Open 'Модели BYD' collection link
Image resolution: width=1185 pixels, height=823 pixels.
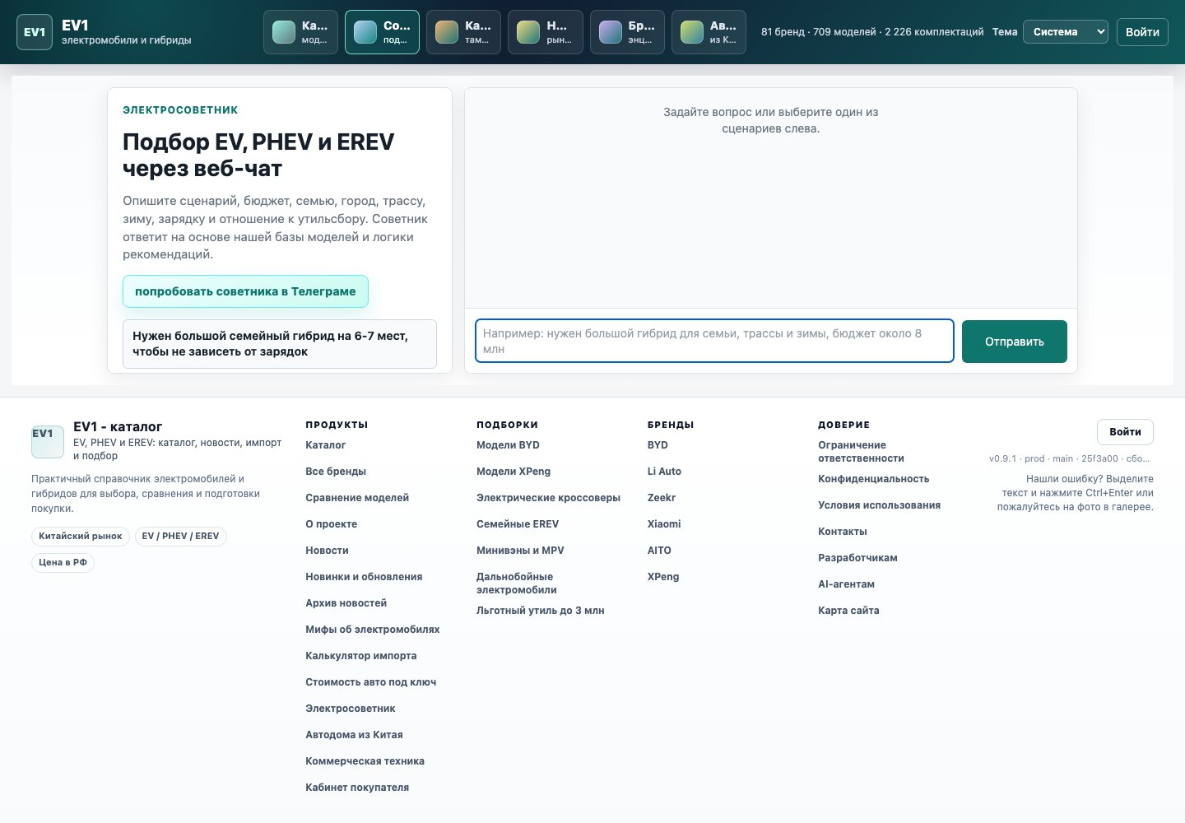[x=508, y=445]
